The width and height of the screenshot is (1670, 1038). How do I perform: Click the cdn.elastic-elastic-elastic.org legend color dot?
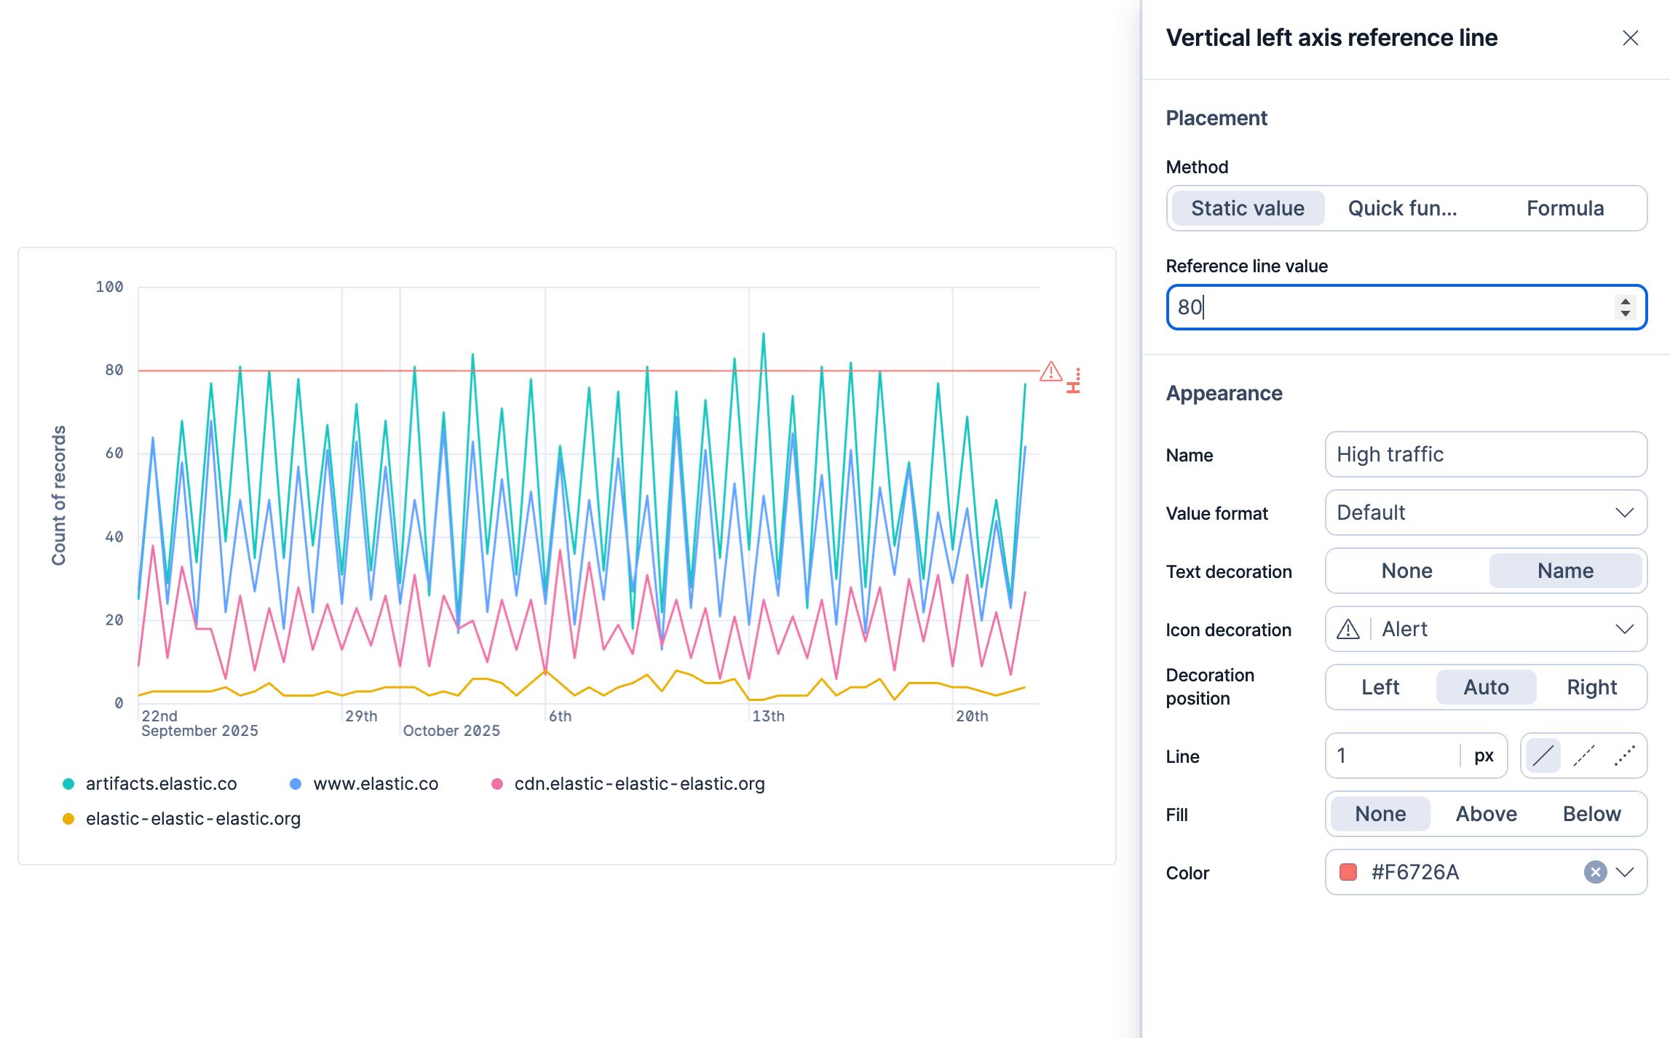tap(497, 784)
